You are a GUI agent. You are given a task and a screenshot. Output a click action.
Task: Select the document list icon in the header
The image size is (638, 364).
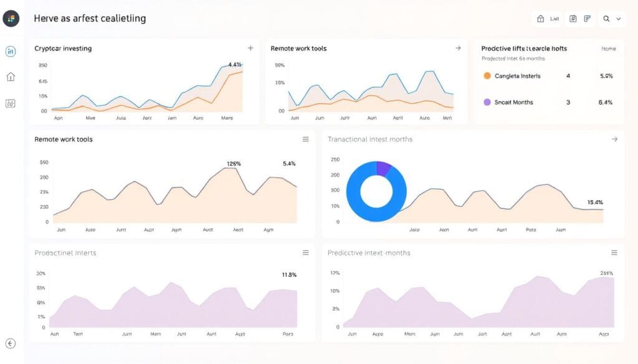point(588,19)
